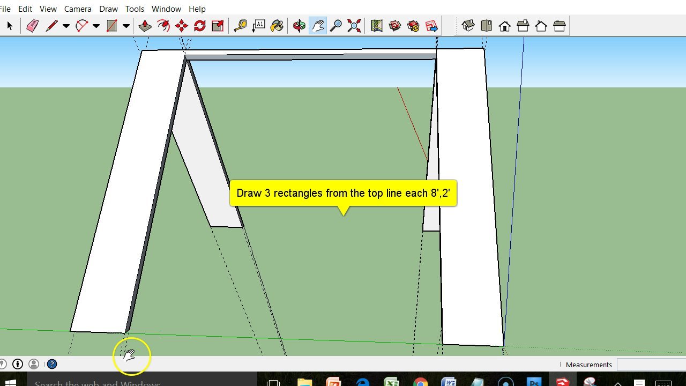Viewport: 686px width, 386px height.
Task: Open the Tools menu
Action: (135, 9)
